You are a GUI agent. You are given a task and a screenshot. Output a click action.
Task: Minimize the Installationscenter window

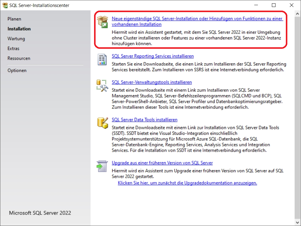click(x=256, y=5)
